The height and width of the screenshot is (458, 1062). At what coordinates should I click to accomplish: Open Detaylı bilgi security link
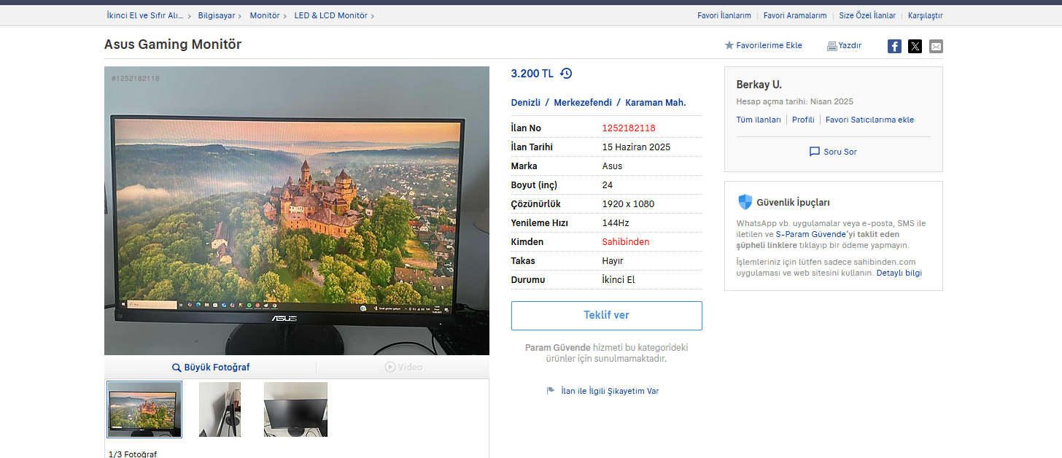click(899, 273)
